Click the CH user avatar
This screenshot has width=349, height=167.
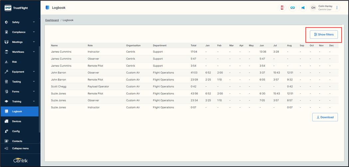[x=313, y=8]
